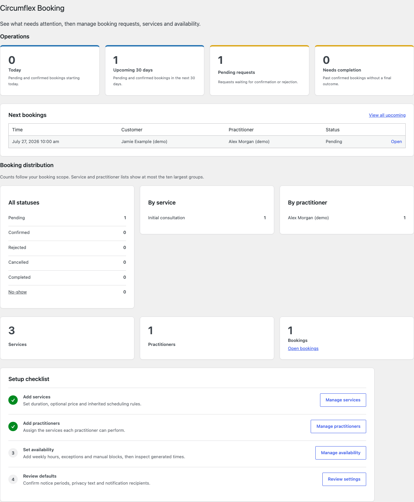
Task: Click the Bookings count label
Action: [298, 341]
